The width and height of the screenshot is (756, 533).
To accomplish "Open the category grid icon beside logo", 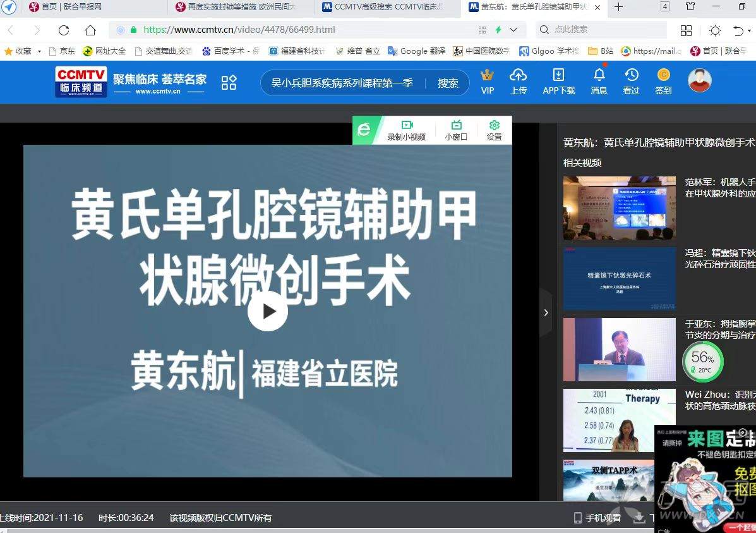I will (229, 82).
